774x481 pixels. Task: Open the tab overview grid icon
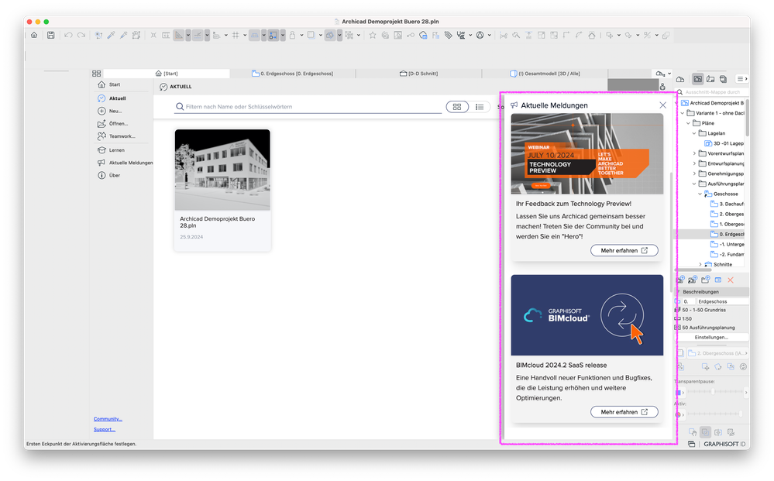pyautogui.click(x=96, y=74)
